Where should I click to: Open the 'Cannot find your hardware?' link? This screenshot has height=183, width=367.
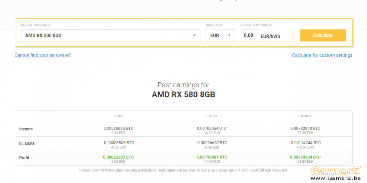point(43,55)
